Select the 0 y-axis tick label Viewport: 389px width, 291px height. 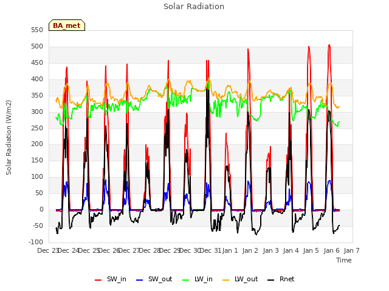41,209
